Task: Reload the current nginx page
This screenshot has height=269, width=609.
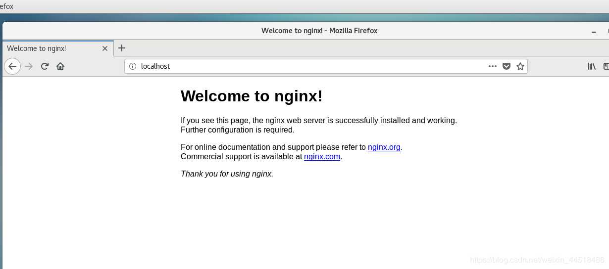Action: pyautogui.click(x=45, y=66)
